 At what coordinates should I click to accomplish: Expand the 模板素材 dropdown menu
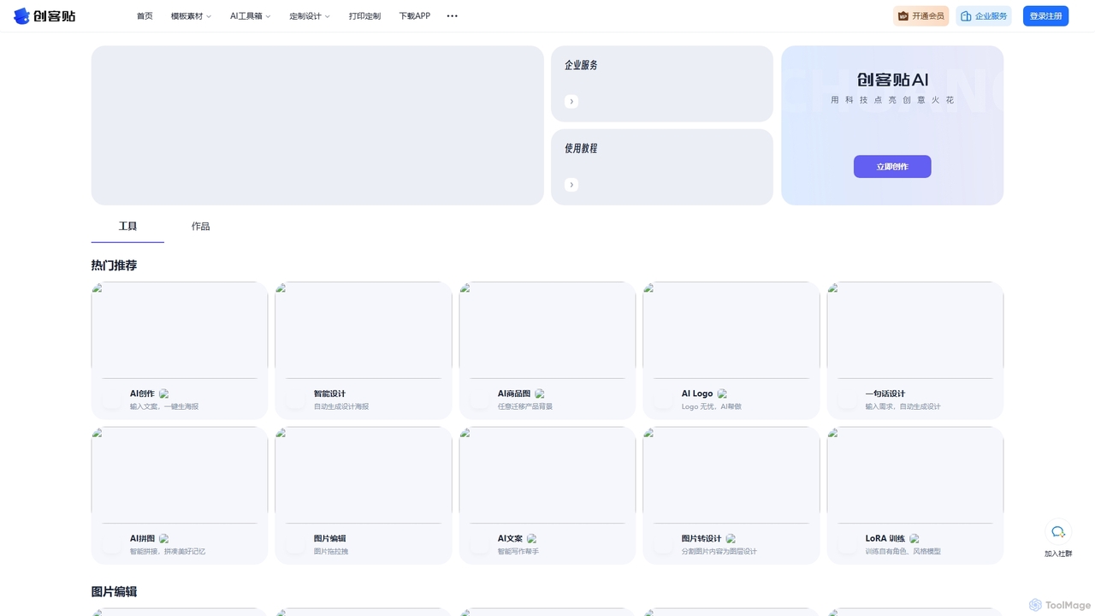(191, 16)
